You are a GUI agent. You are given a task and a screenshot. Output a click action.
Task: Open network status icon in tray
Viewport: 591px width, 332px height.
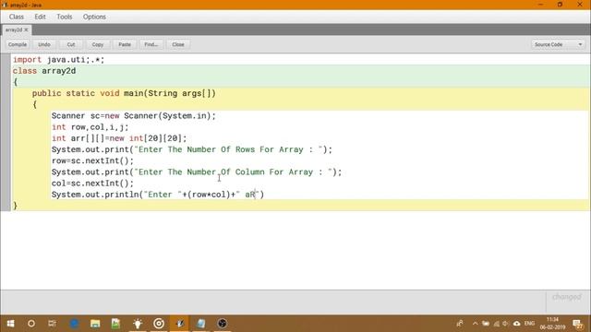coord(496,324)
